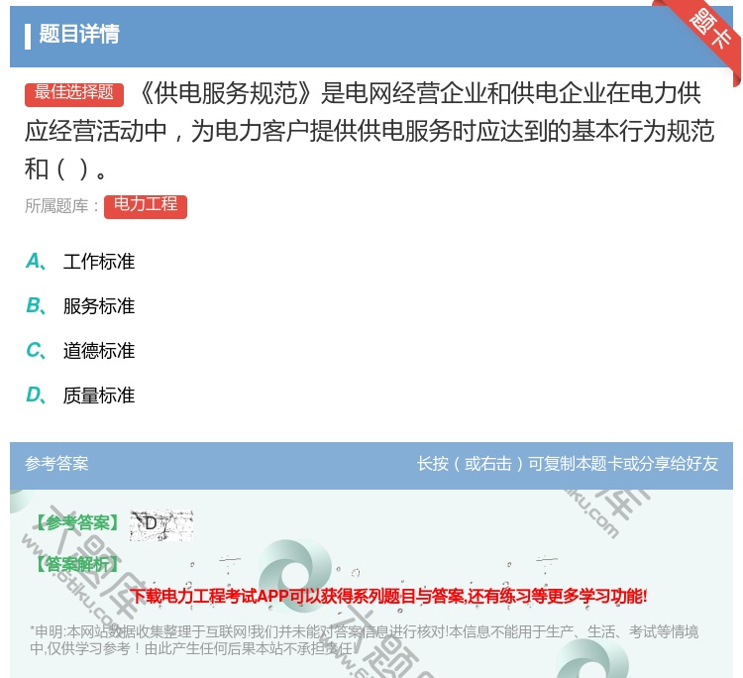This screenshot has width=743, height=678.
Task: Select option A 工作标准
Action: (80, 262)
